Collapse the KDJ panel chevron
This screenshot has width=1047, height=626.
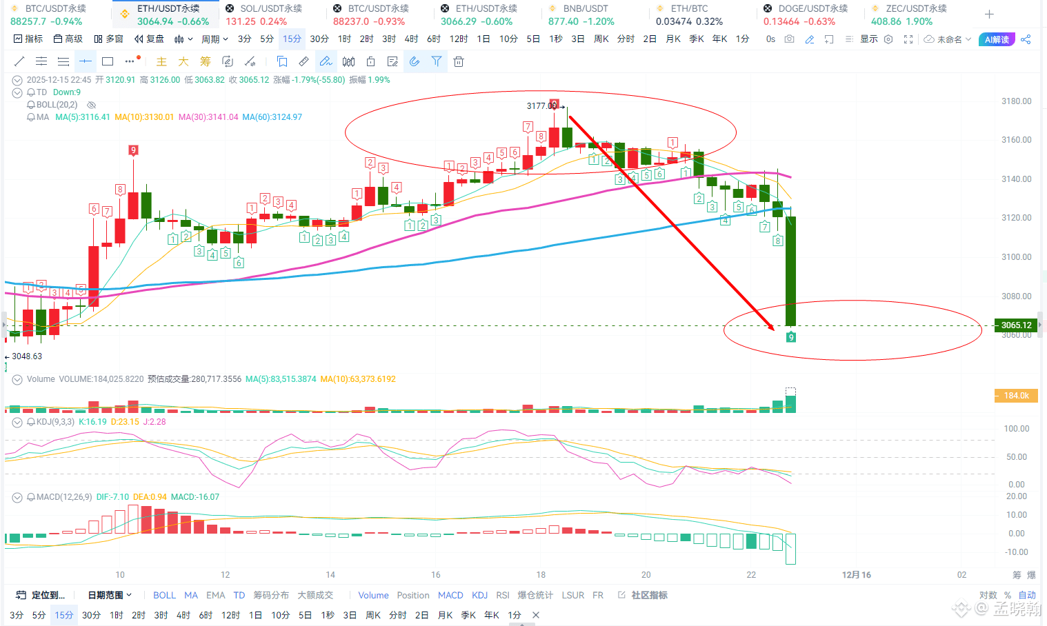click(17, 422)
